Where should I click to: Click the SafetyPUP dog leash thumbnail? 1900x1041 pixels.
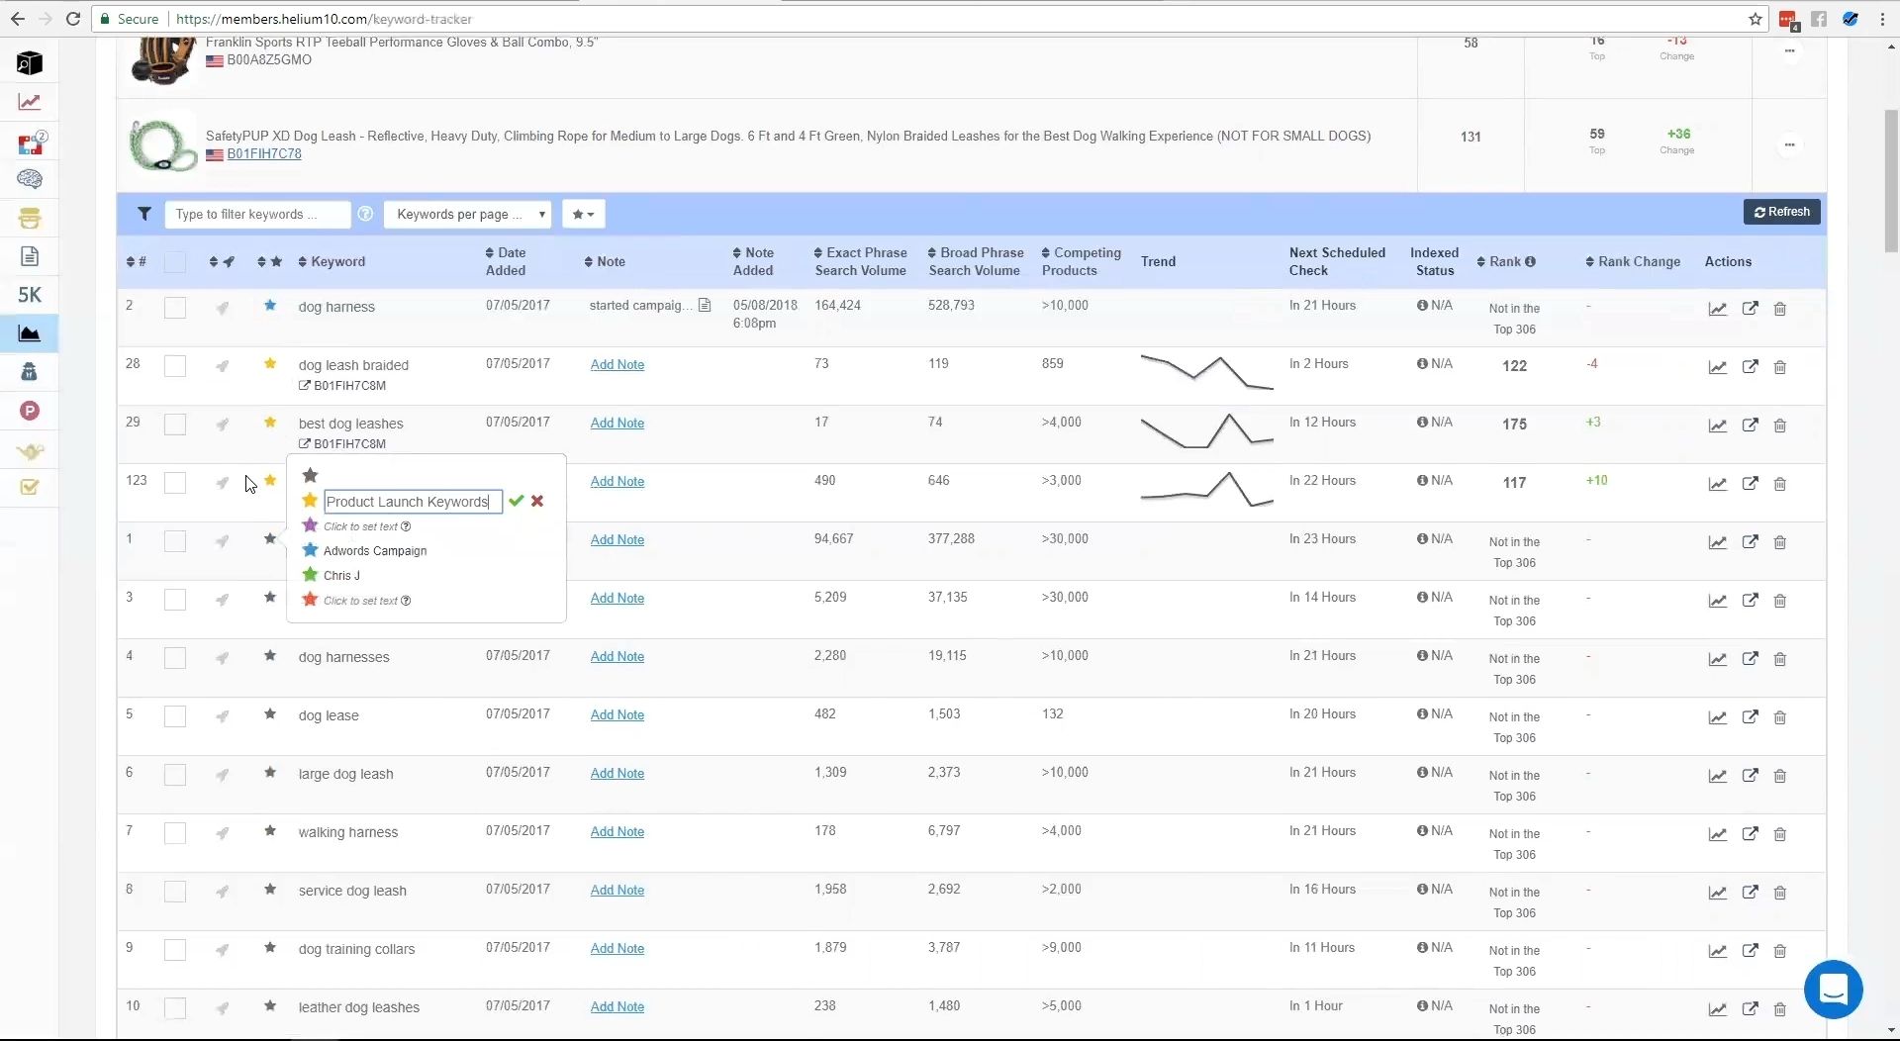162,144
